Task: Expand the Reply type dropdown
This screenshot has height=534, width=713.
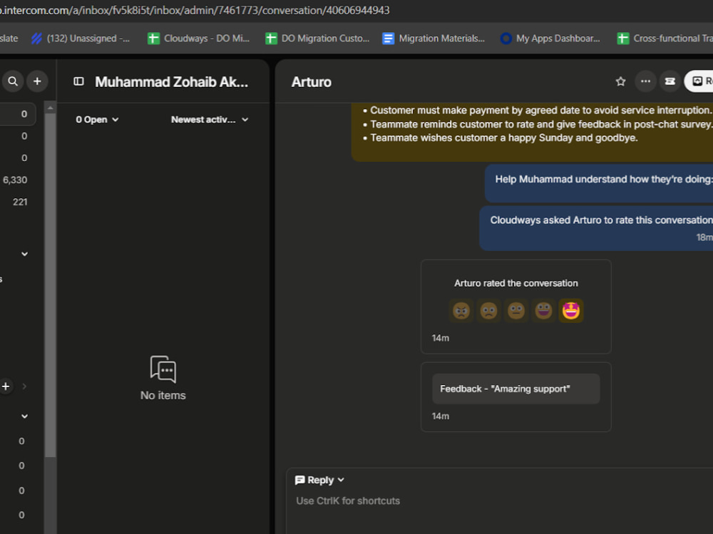Action: [341, 480]
